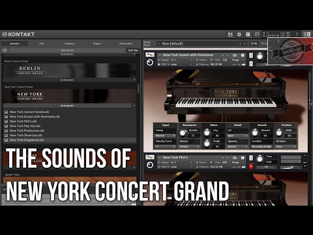Go to next multi in Multi Rack
Screen dimensions: 313x235
[245, 44]
